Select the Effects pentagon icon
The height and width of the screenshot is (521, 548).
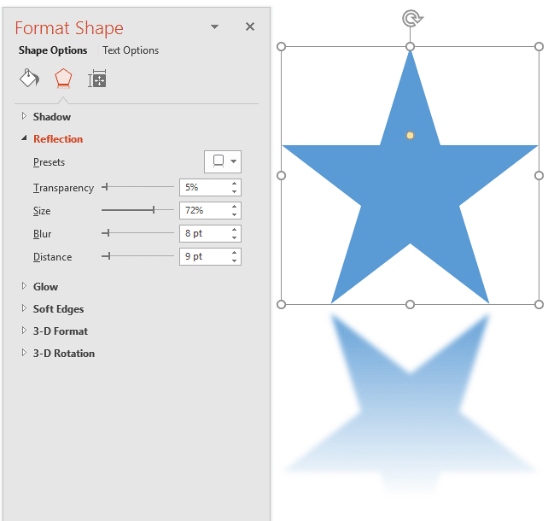point(63,79)
